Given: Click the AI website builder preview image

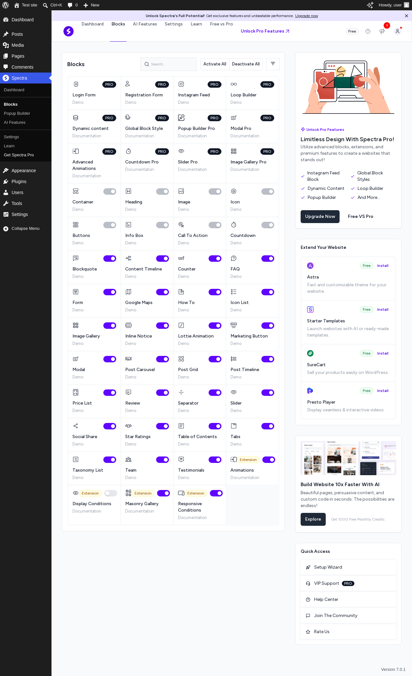Looking at the screenshot, I should tap(348, 458).
